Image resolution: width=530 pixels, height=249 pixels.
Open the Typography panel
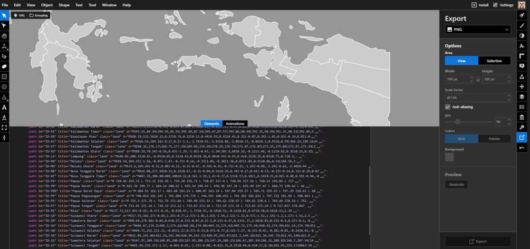(522, 46)
